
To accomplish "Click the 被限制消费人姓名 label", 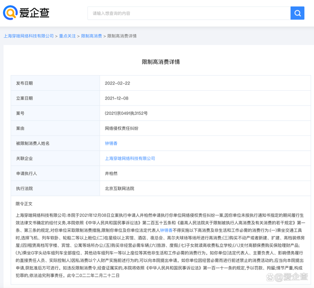I will (33, 143).
